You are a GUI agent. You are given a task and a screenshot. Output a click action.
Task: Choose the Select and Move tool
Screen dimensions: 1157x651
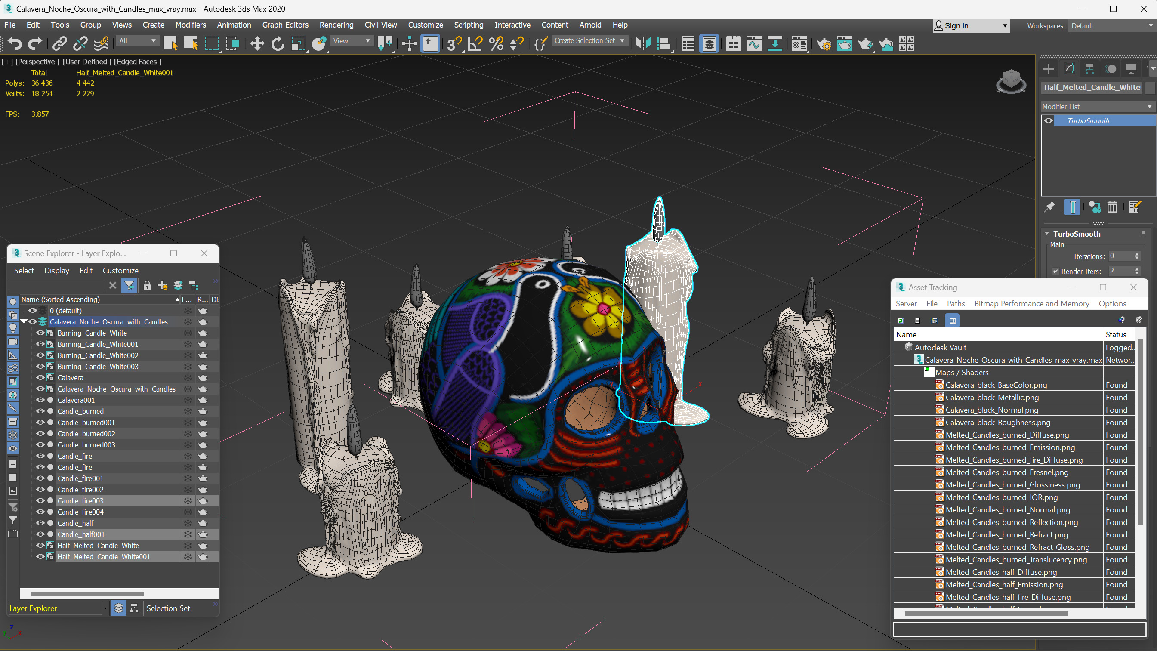point(257,43)
